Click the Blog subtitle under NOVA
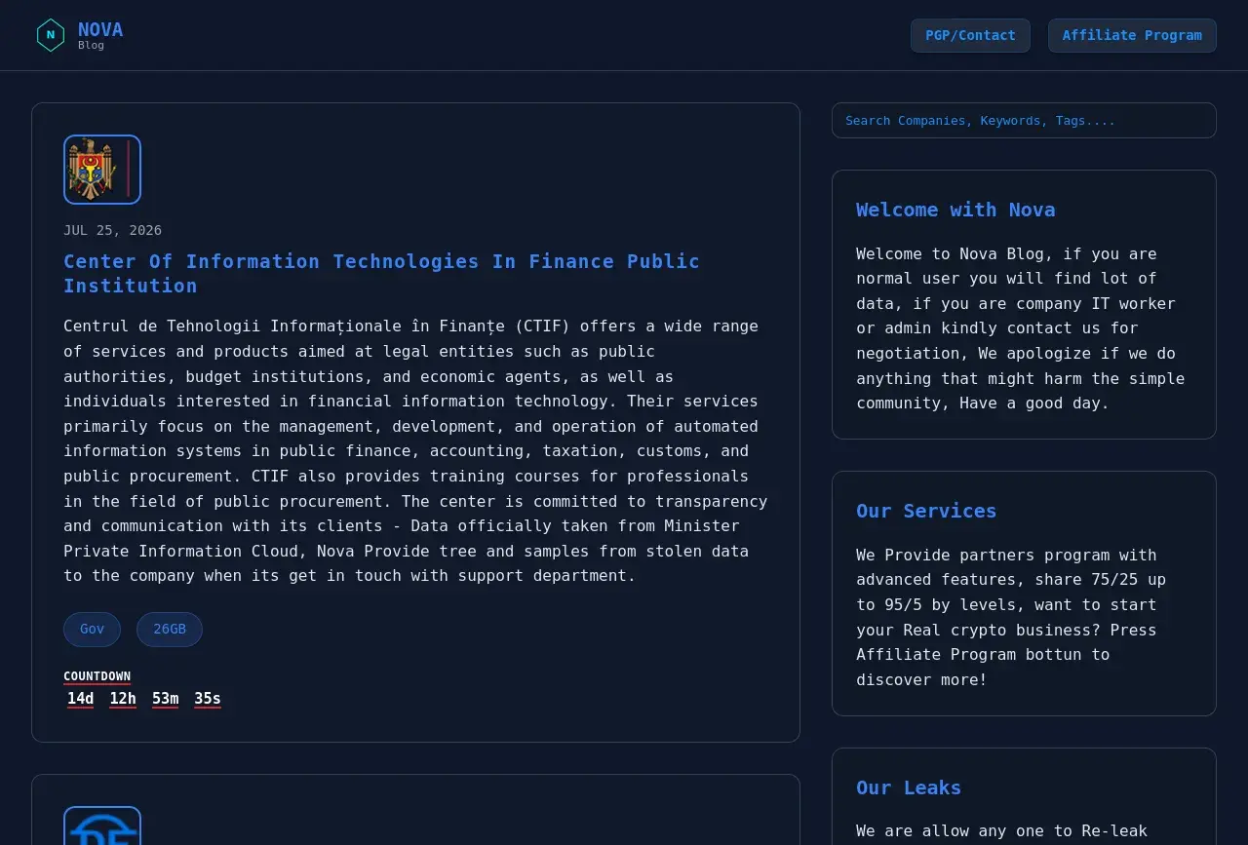 coord(91,46)
